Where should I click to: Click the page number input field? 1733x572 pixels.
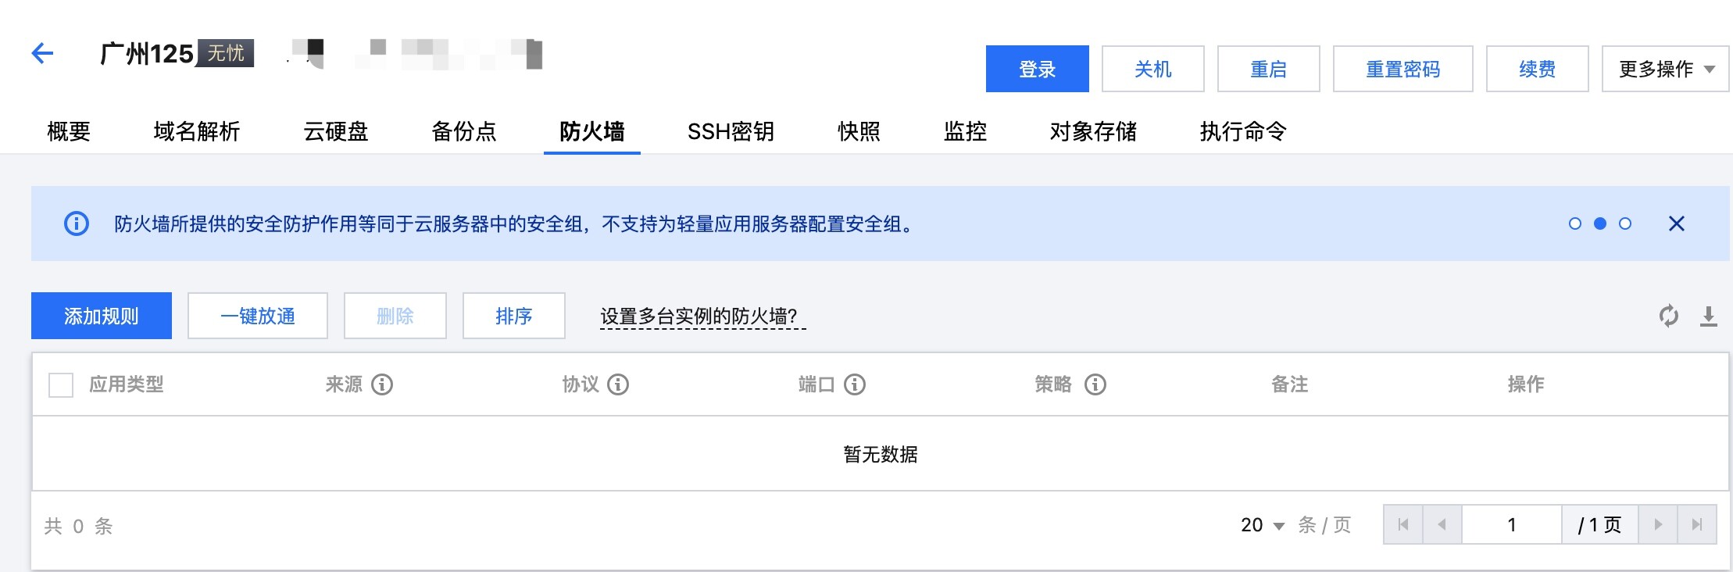pyautogui.click(x=1512, y=524)
